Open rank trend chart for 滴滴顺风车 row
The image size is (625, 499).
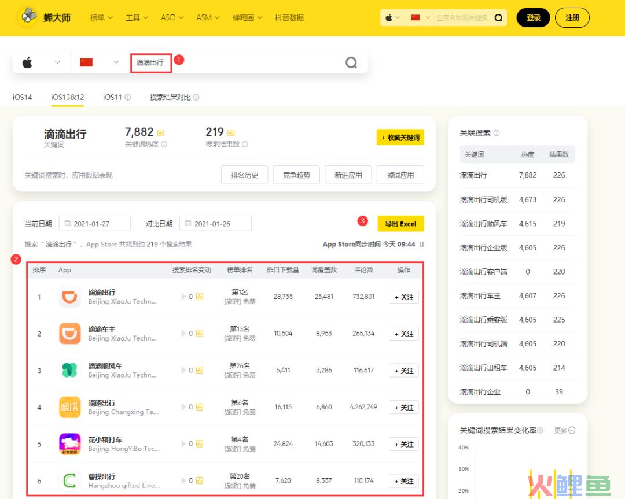click(x=200, y=371)
